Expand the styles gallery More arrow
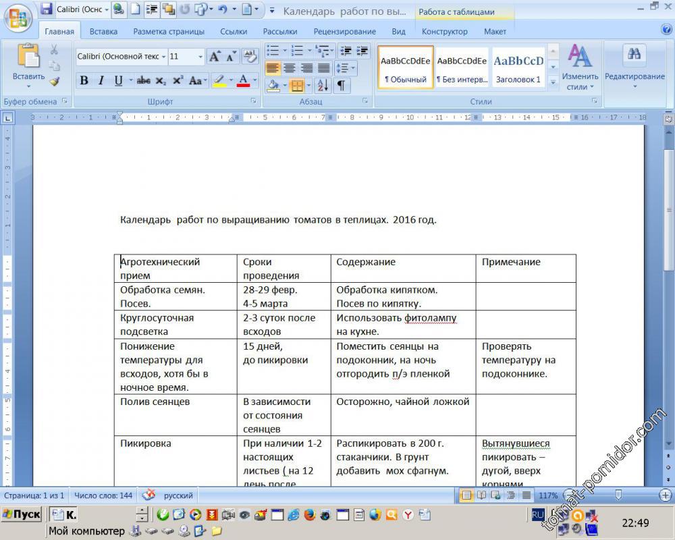 pyautogui.click(x=553, y=82)
